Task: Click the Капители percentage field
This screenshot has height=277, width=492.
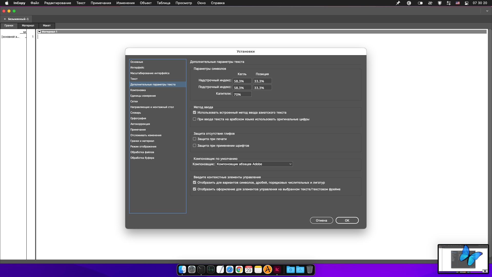Action: (242, 94)
